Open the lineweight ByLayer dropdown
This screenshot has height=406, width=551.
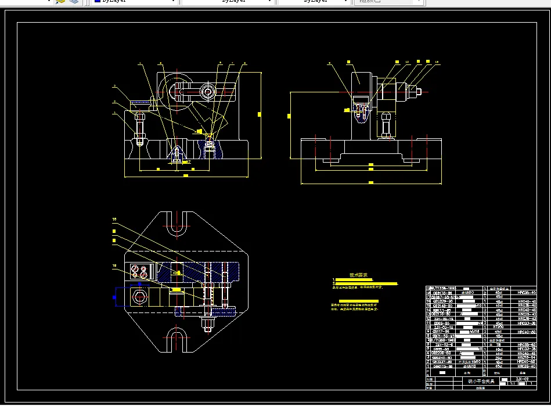(314, 1)
